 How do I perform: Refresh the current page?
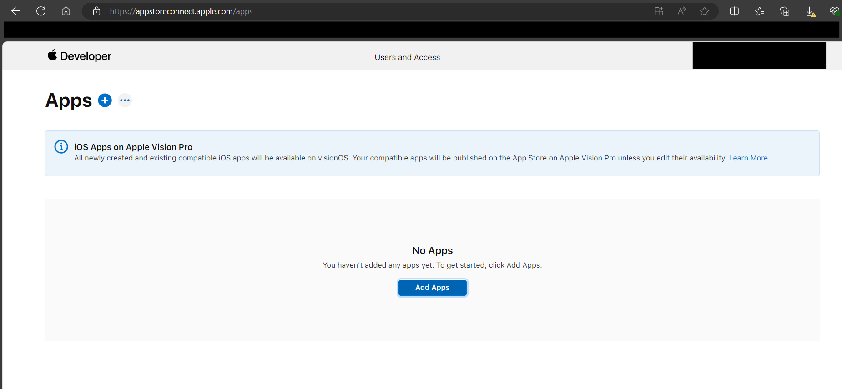pyautogui.click(x=41, y=11)
